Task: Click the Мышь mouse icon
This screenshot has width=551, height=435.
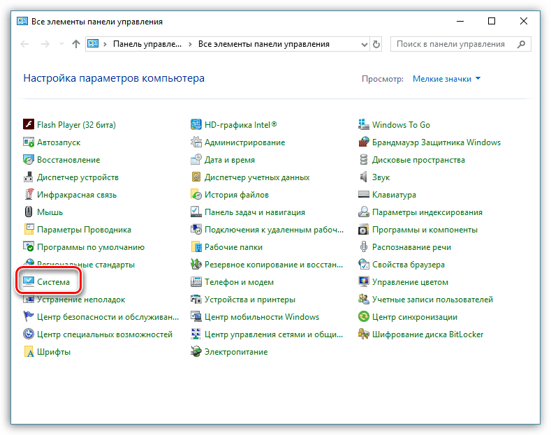Action: [29, 212]
